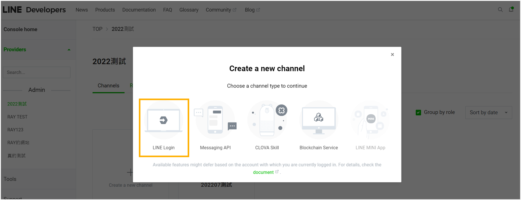
Task: Open the Products menu item
Action: click(105, 10)
